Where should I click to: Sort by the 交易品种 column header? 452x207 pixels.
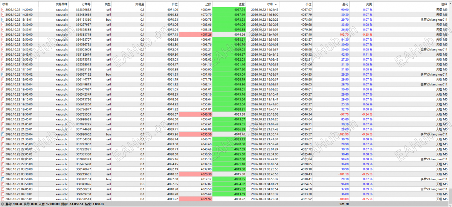[x=62, y=4]
